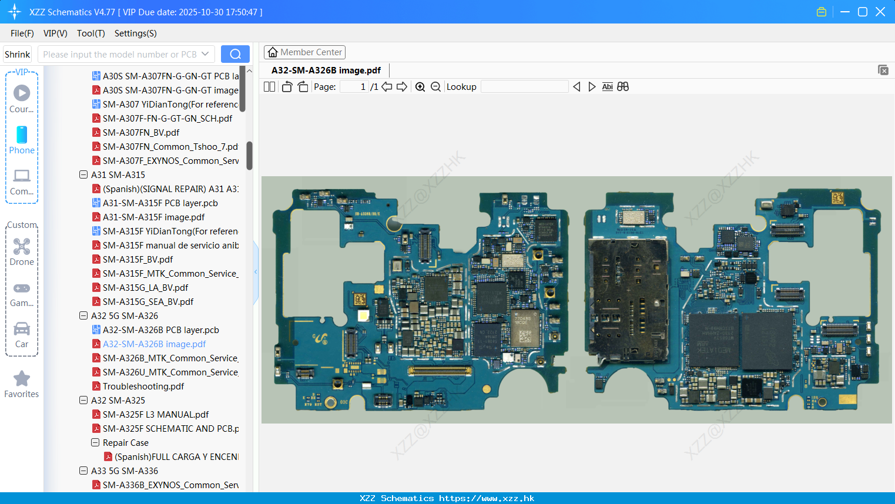Find next lookup result
Image resolution: width=895 pixels, height=504 pixels.
[592, 86]
